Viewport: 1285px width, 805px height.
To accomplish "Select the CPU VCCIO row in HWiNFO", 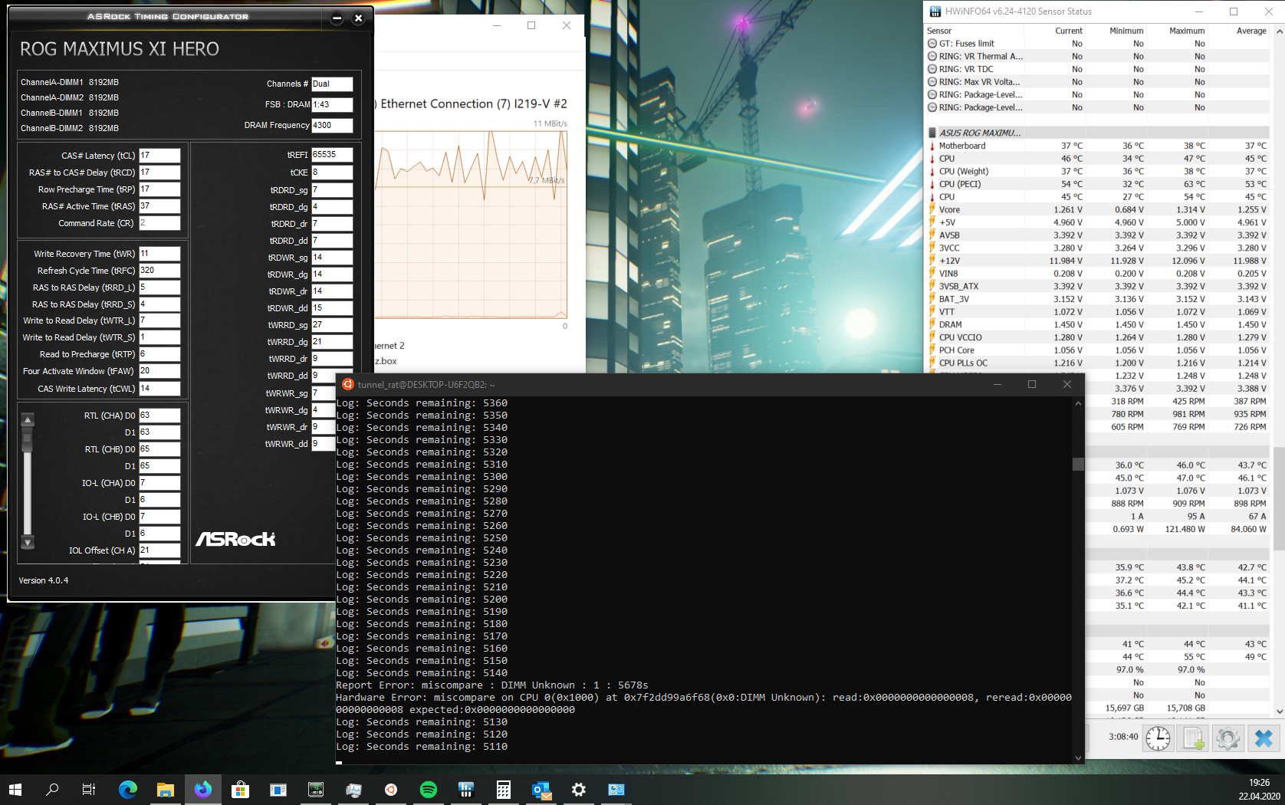I will click(x=1098, y=337).
